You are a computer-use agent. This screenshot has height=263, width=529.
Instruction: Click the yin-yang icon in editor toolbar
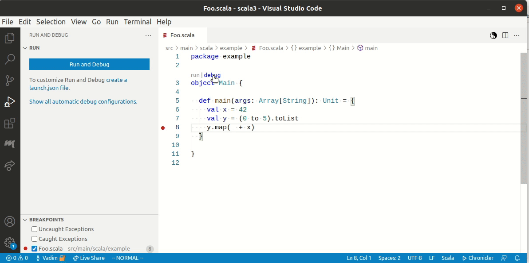point(493,35)
